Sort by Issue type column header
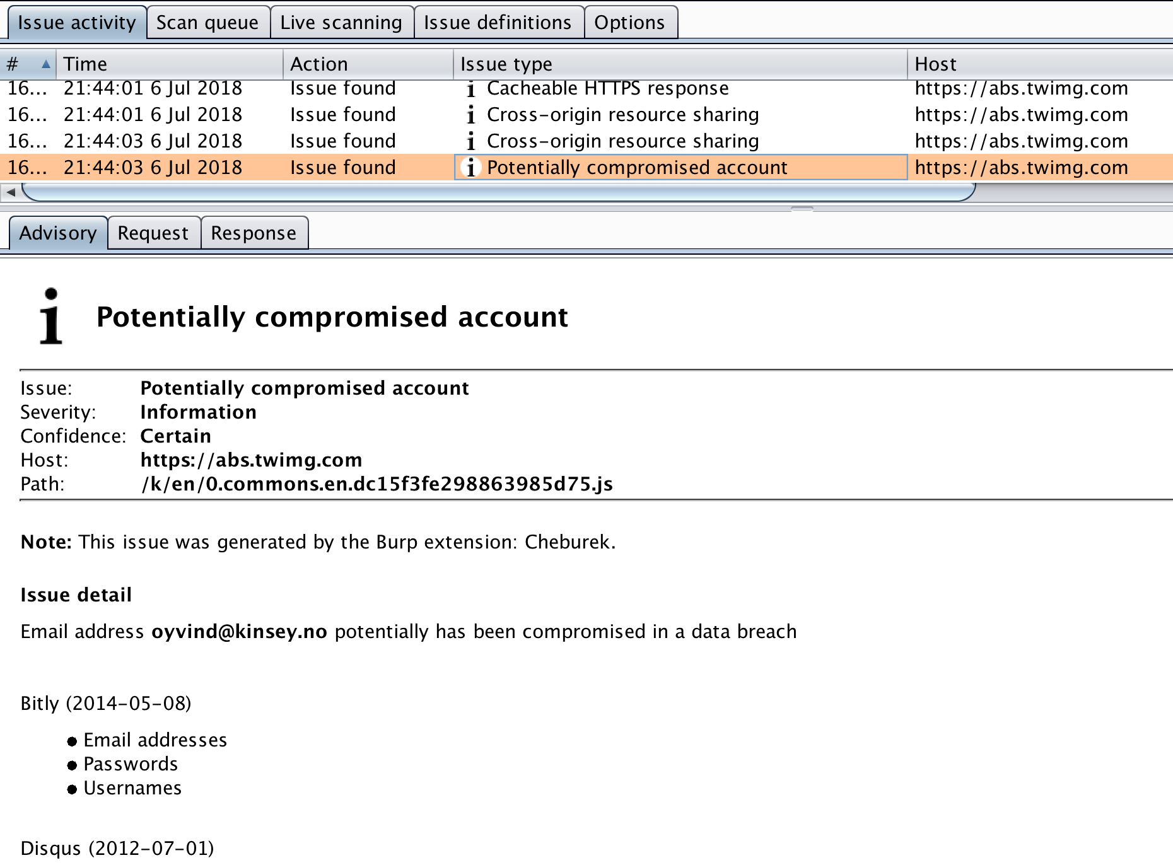 click(680, 64)
